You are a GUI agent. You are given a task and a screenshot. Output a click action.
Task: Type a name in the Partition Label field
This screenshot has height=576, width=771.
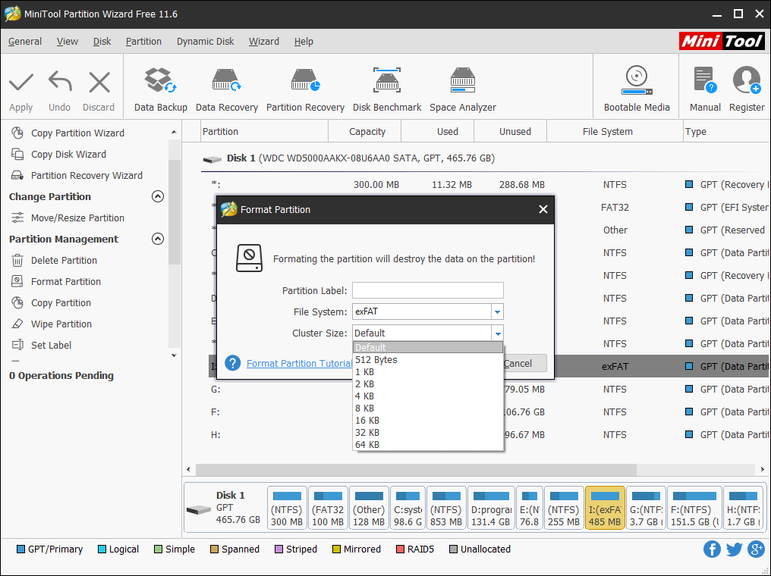pyautogui.click(x=427, y=290)
